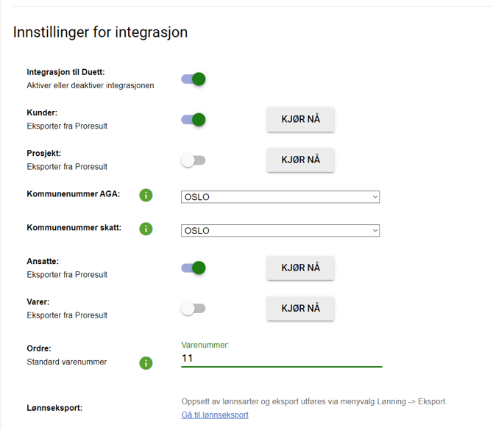Click the Innstillinger for integrasjon heading

pyautogui.click(x=100, y=32)
